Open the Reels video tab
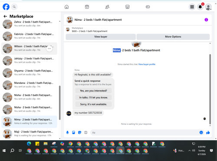The height and width of the screenshot is (161, 217). [87, 7]
